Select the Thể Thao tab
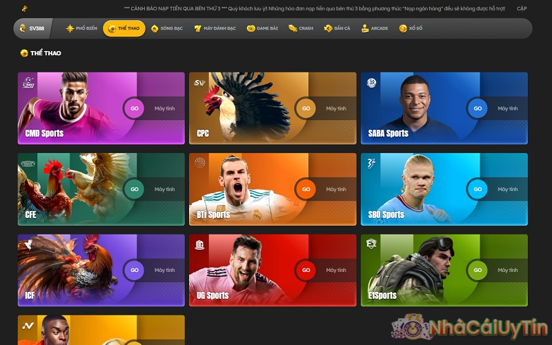552x345 pixels. 124,28
